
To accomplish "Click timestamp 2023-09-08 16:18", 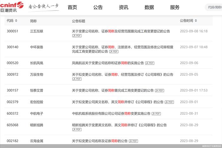I will coord(194,31).
